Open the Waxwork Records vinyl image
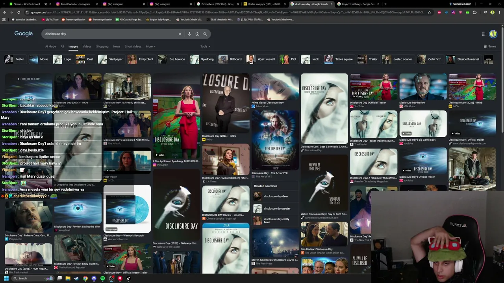Screen dimensions: 504x283 (x=127, y=209)
